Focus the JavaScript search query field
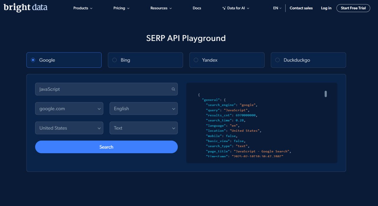378x206 pixels. (106, 89)
